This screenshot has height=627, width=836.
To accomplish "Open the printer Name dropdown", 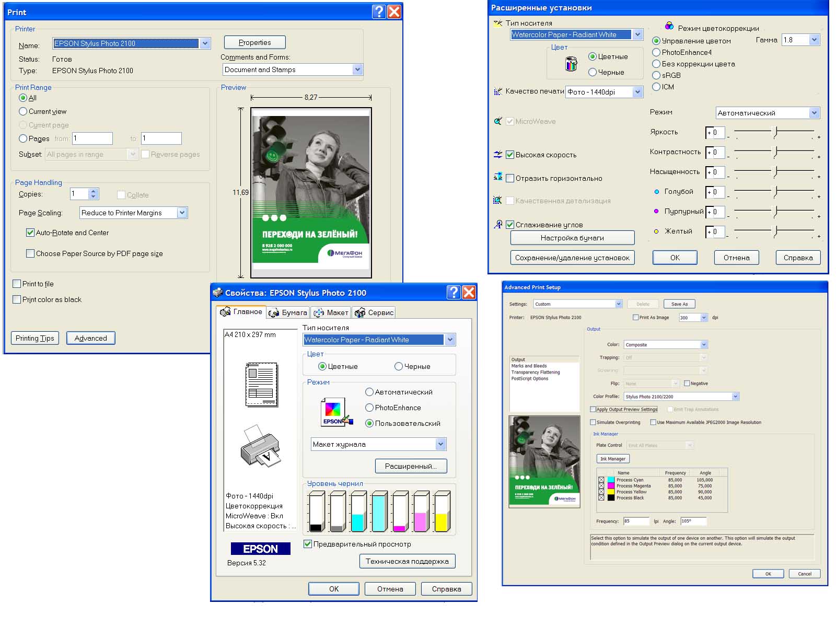I will [205, 43].
